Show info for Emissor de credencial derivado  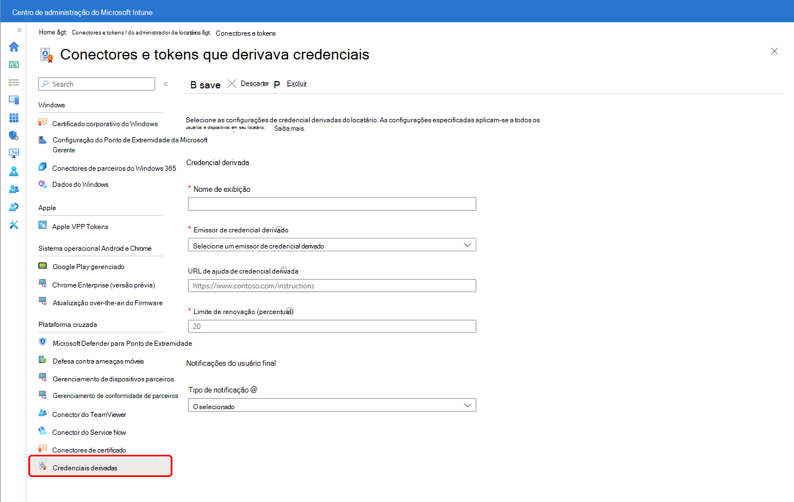click(280, 229)
